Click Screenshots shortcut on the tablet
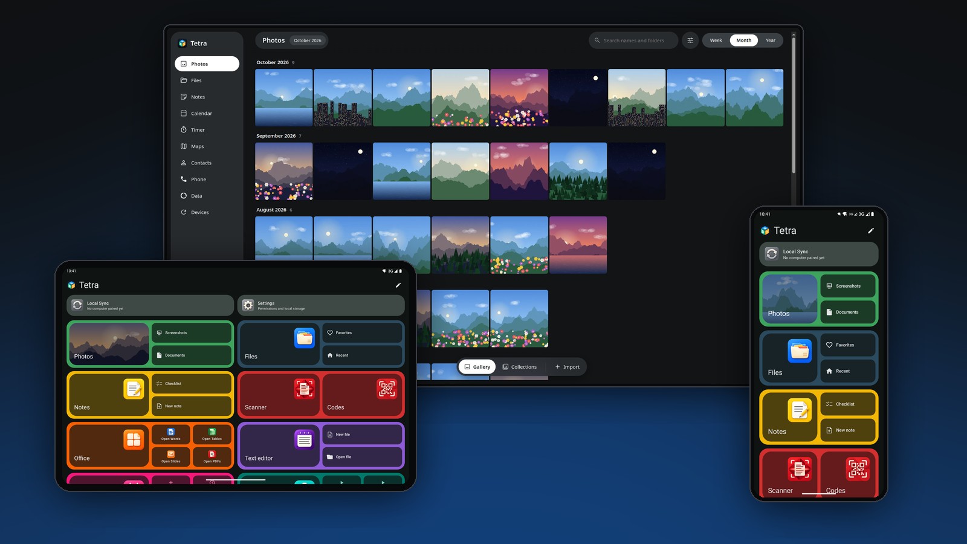The height and width of the screenshot is (544, 967). tap(192, 332)
